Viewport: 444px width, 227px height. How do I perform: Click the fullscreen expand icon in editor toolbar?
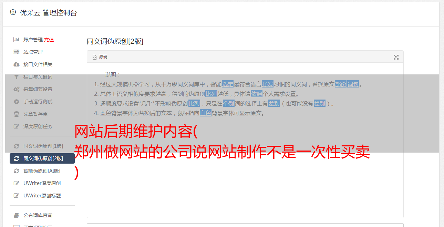[396, 57]
